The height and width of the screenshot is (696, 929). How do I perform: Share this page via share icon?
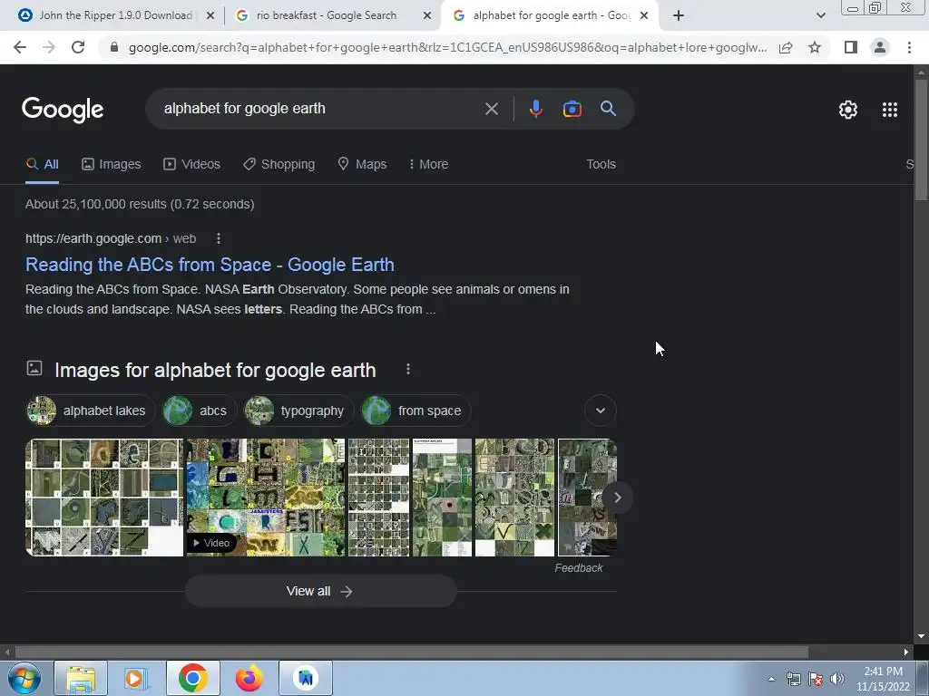[x=786, y=47]
